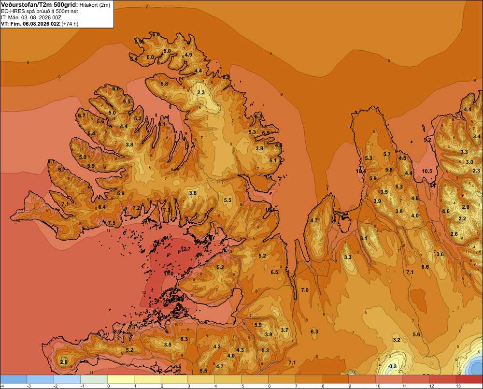Click the legend label '13'
The width and height of the screenshot is (483, 389).
coord(458,386)
